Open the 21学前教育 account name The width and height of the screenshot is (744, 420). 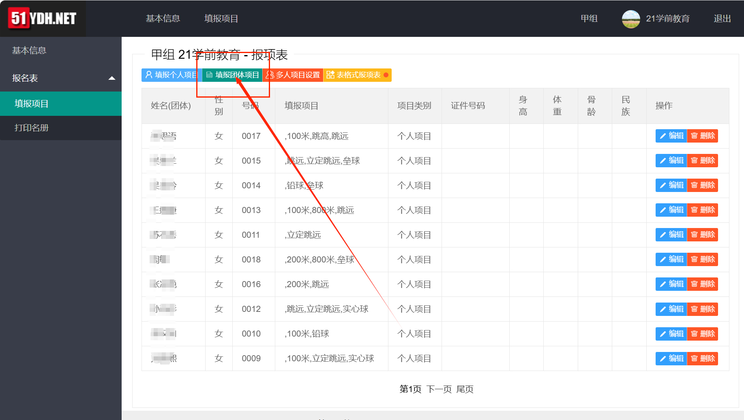point(668,19)
